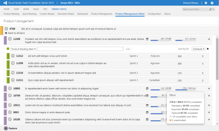Click the N state icon of 10893
Viewport: 219px width, 131px height.
point(10,88)
